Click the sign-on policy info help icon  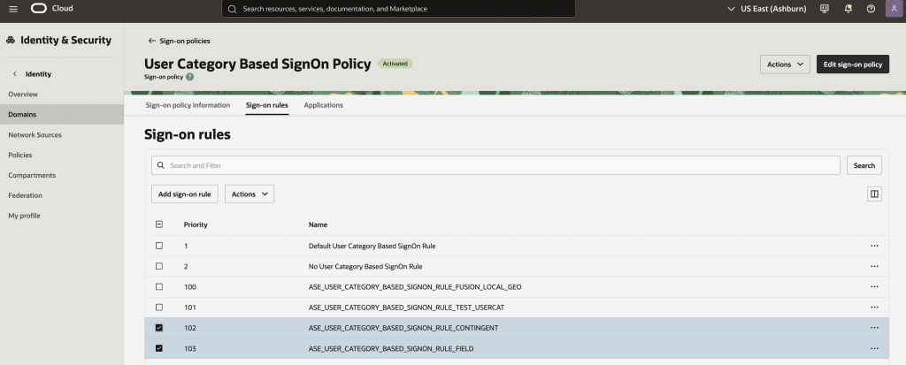(189, 77)
